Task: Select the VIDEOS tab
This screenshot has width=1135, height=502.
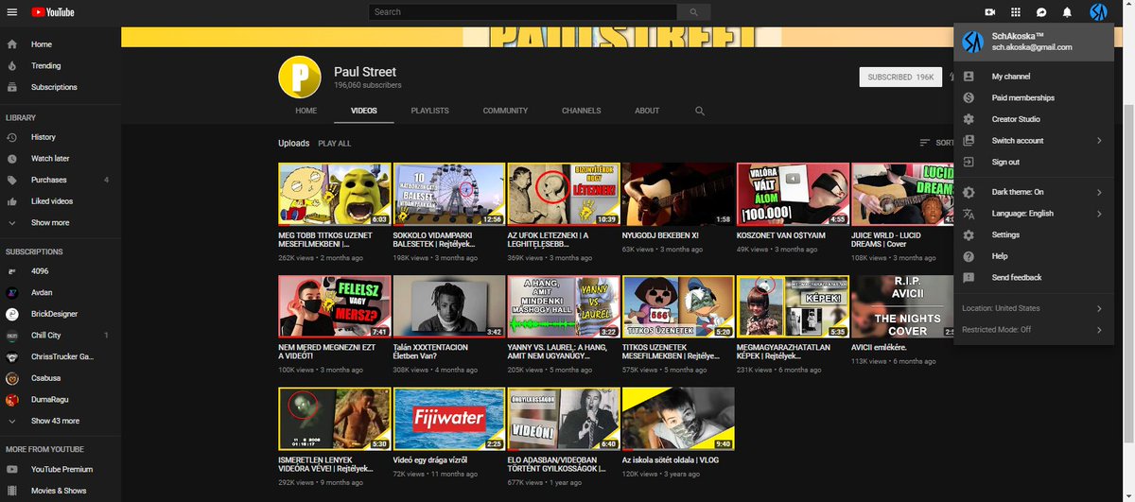Action: click(364, 111)
